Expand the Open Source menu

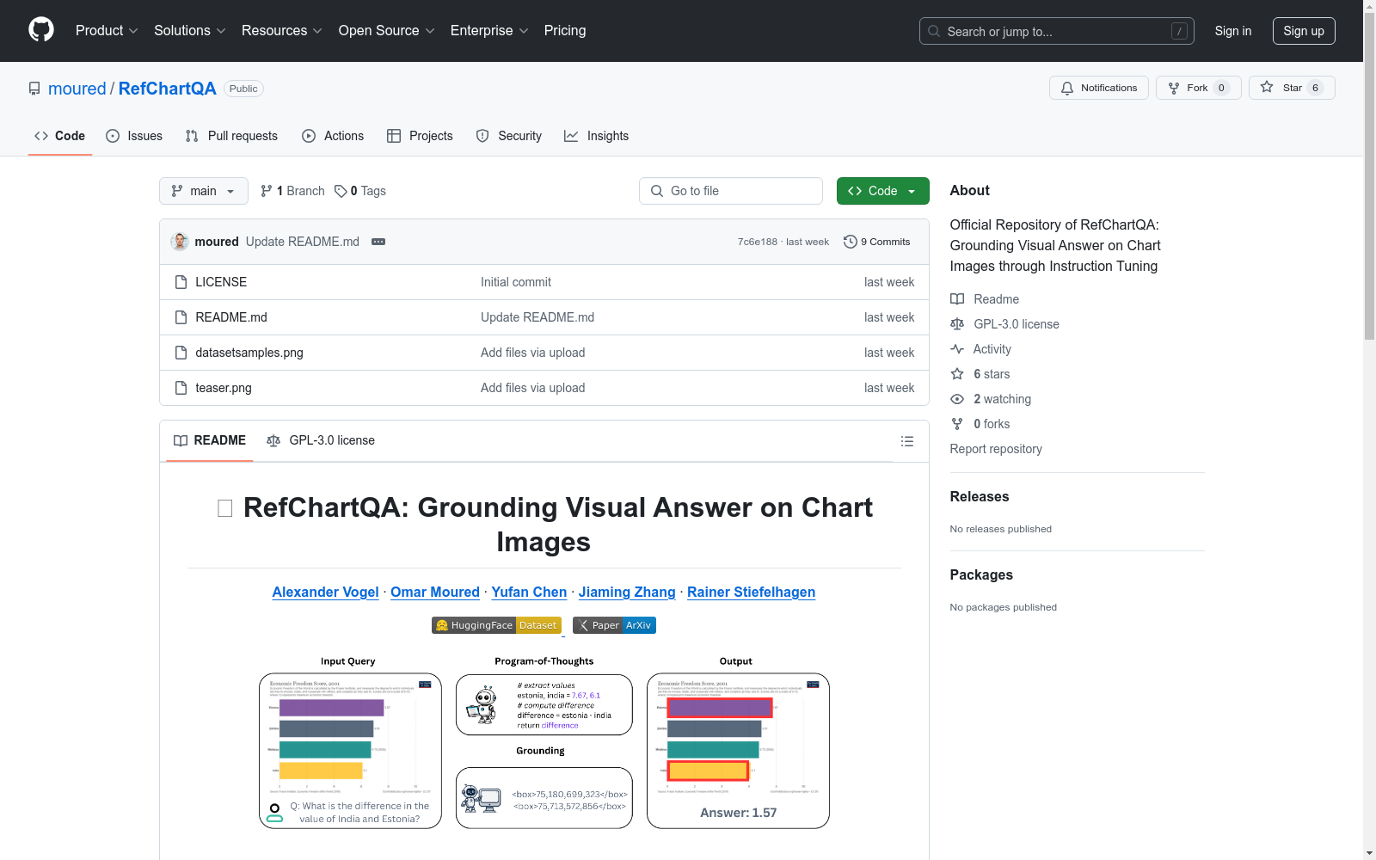pyautogui.click(x=387, y=31)
